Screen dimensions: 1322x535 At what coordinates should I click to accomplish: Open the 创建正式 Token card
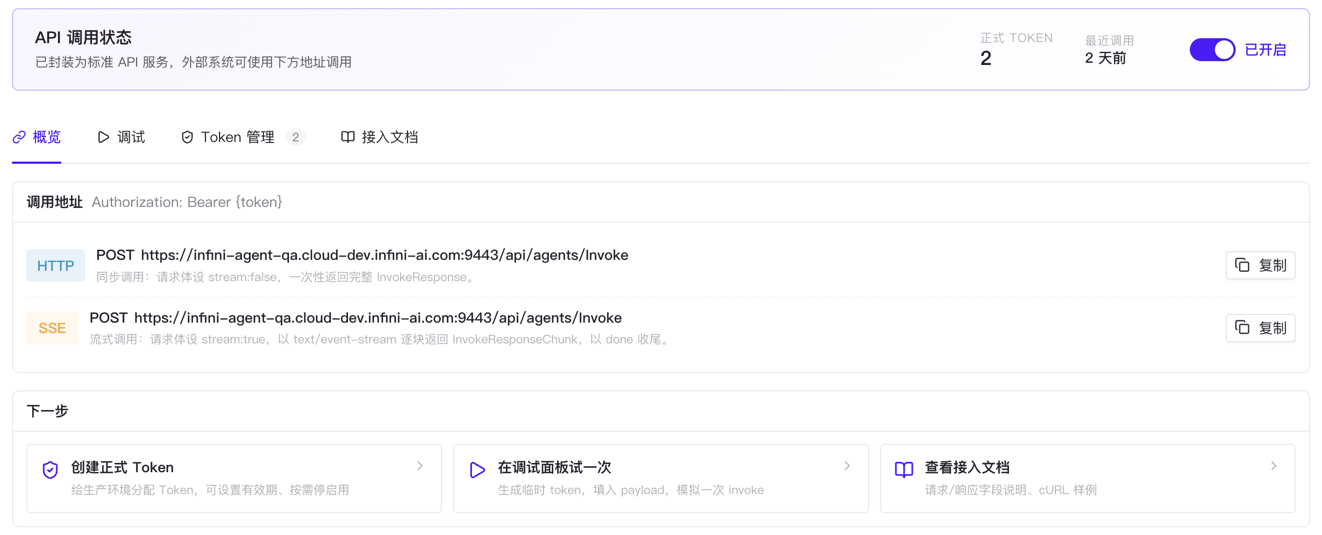pos(234,478)
